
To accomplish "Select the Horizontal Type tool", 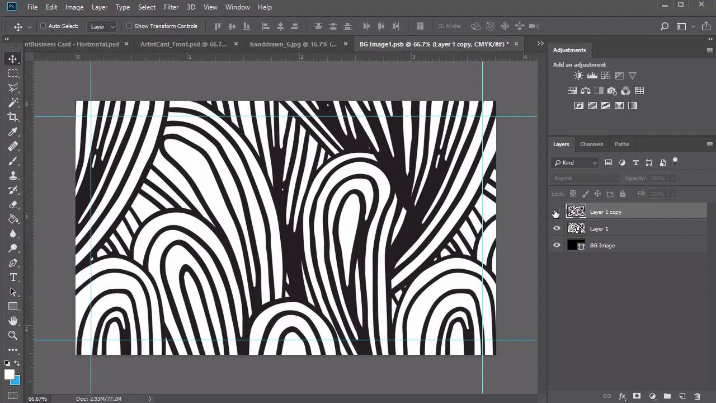I will tap(12, 278).
